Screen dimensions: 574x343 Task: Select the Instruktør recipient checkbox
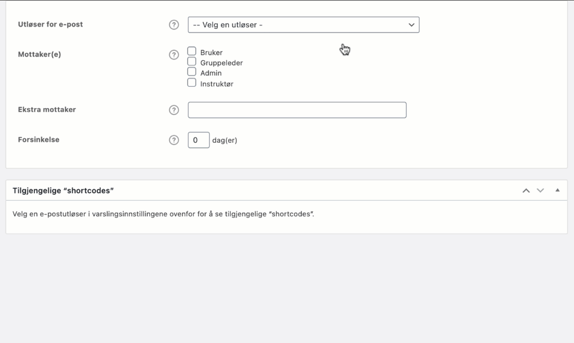pyautogui.click(x=192, y=83)
